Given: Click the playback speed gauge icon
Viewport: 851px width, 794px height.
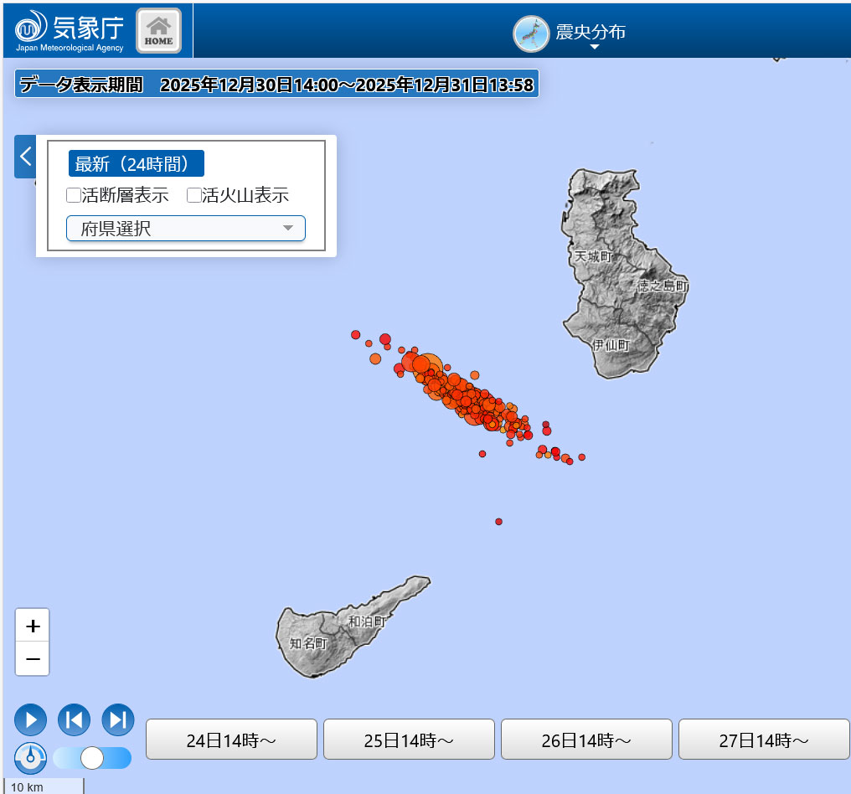Looking at the screenshot, I should click(31, 758).
